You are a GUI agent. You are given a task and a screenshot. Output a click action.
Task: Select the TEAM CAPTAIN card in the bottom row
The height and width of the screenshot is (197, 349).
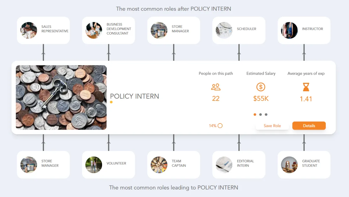[x=174, y=164]
